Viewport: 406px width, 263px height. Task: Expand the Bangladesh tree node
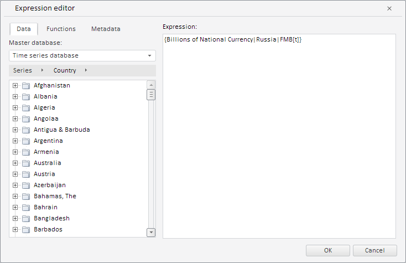pyautogui.click(x=15, y=218)
